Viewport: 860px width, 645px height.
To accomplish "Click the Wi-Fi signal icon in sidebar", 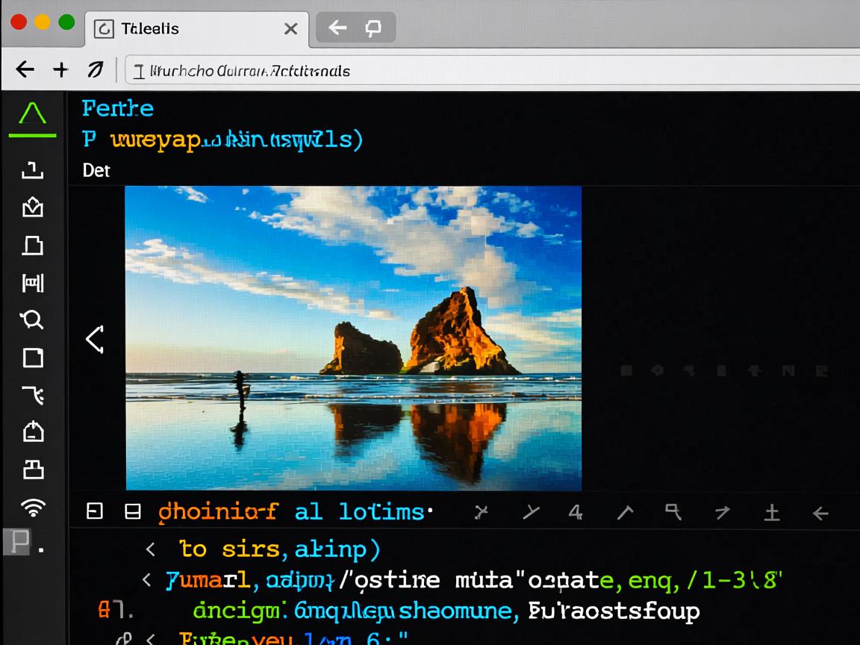I will 32,508.
